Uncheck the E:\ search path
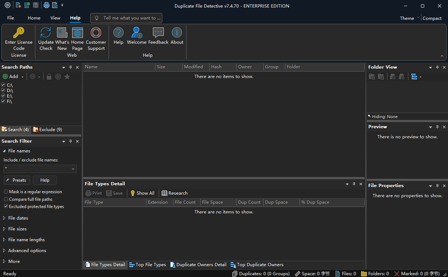 pos(3,96)
